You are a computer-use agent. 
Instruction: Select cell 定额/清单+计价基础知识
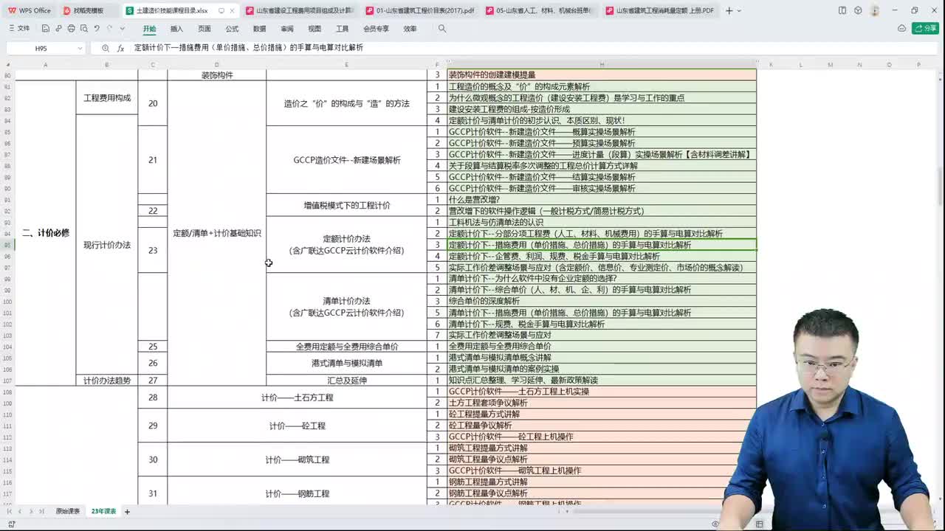click(x=217, y=233)
